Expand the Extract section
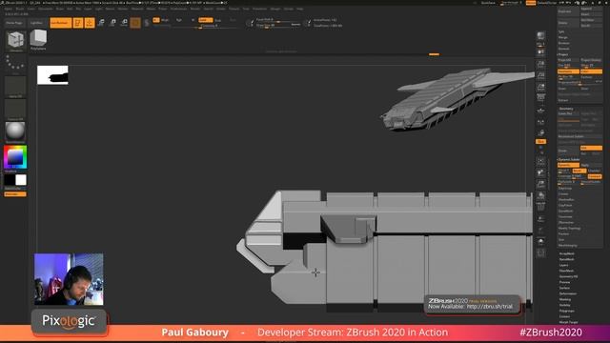Image resolution: width=610 pixels, height=343 pixels. tap(563, 100)
